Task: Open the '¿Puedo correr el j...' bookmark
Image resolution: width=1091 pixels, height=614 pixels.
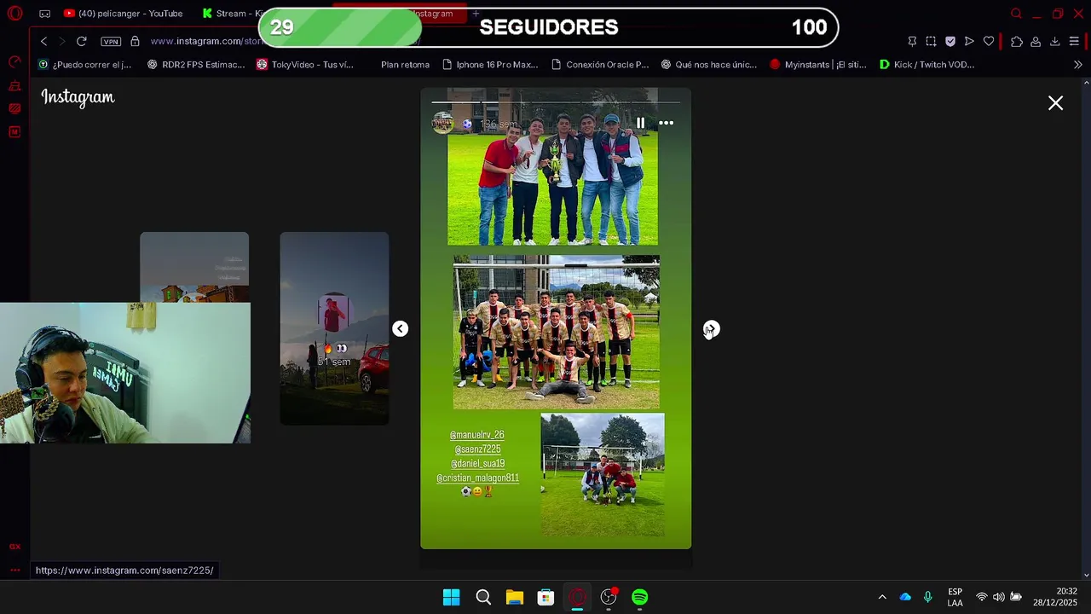Action: tap(84, 64)
